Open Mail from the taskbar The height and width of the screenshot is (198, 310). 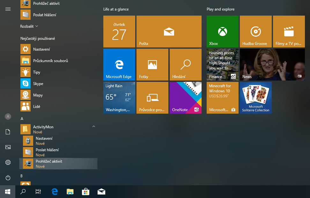pos(101,192)
